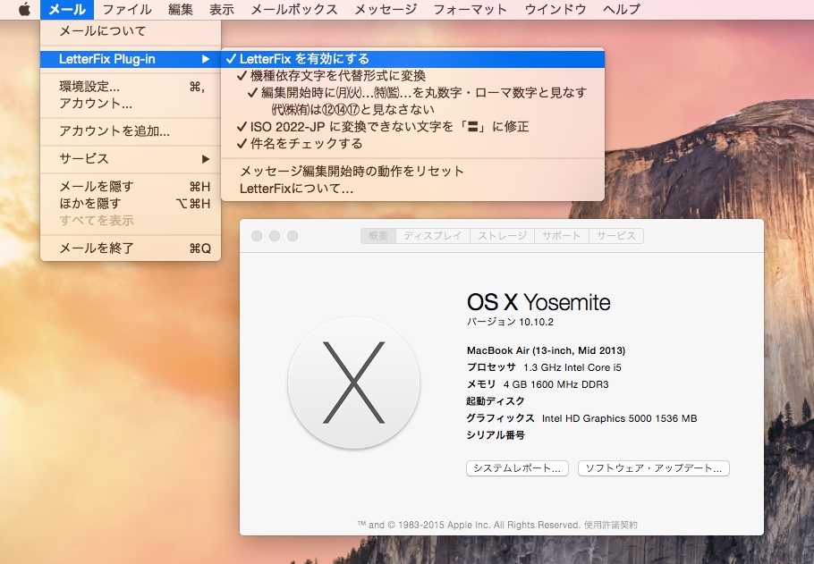This screenshot has height=564, width=814.
Task: Toggle ISO 2022-JP に変換できない文字を修正 option
Action: (x=412, y=127)
